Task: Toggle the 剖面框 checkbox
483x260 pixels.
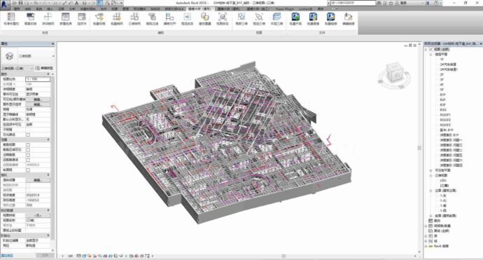Action: (x=28, y=170)
